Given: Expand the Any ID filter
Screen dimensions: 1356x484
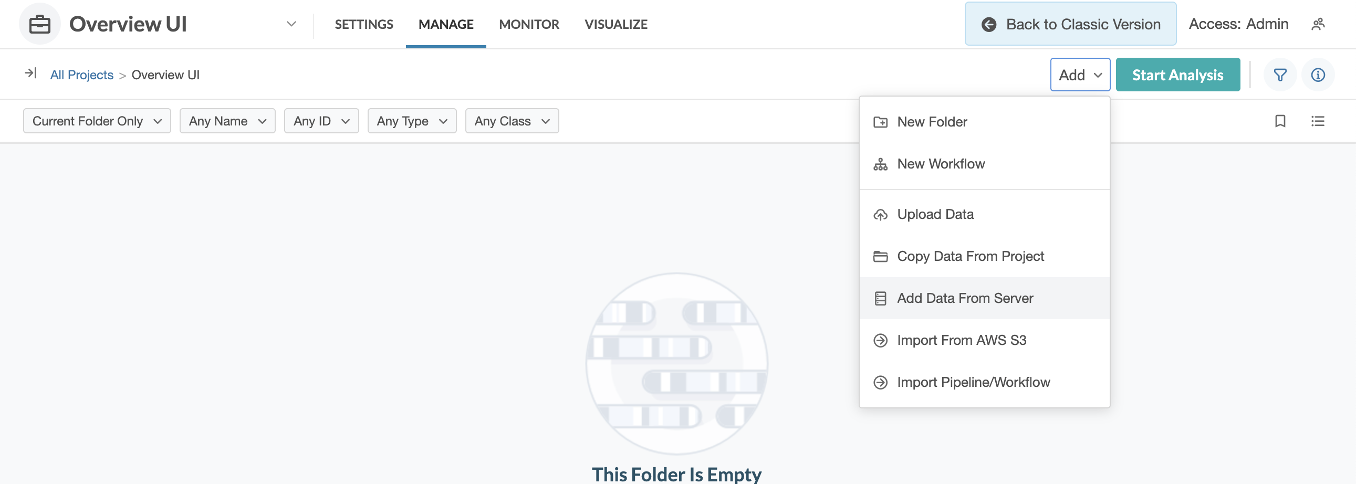Looking at the screenshot, I should 321,121.
